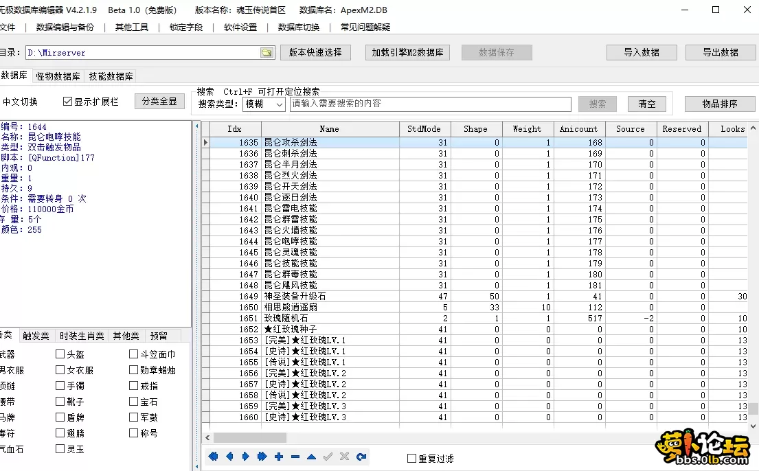The height and width of the screenshot is (471, 759).
Task: Switch to the 怪物数据库 tab
Action: click(58, 76)
